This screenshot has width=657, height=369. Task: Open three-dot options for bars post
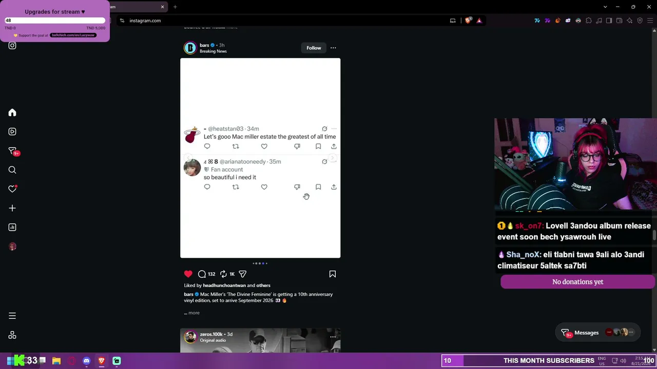pos(333,48)
